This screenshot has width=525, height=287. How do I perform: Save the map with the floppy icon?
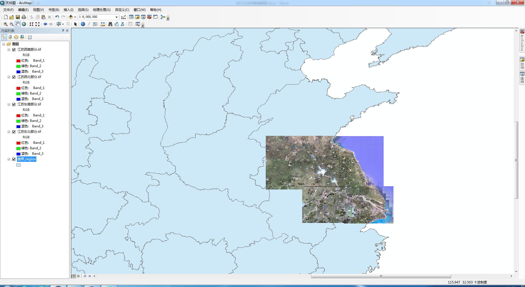point(18,17)
